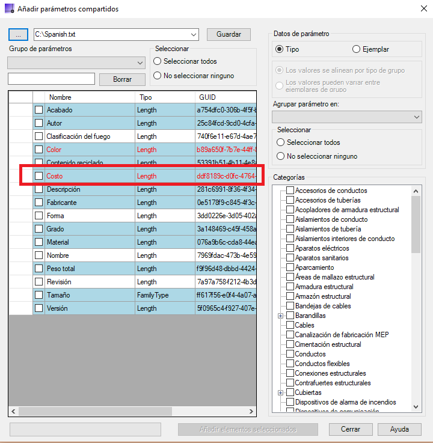Click the parameter table horizontal scrollbar thumb
This screenshot has height=443, width=433.
(95, 411)
